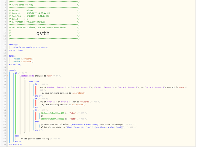Select device alertZone1 variable definition
Image resolution: width=197 pixels, height=148 pixels.
tap(23, 59)
